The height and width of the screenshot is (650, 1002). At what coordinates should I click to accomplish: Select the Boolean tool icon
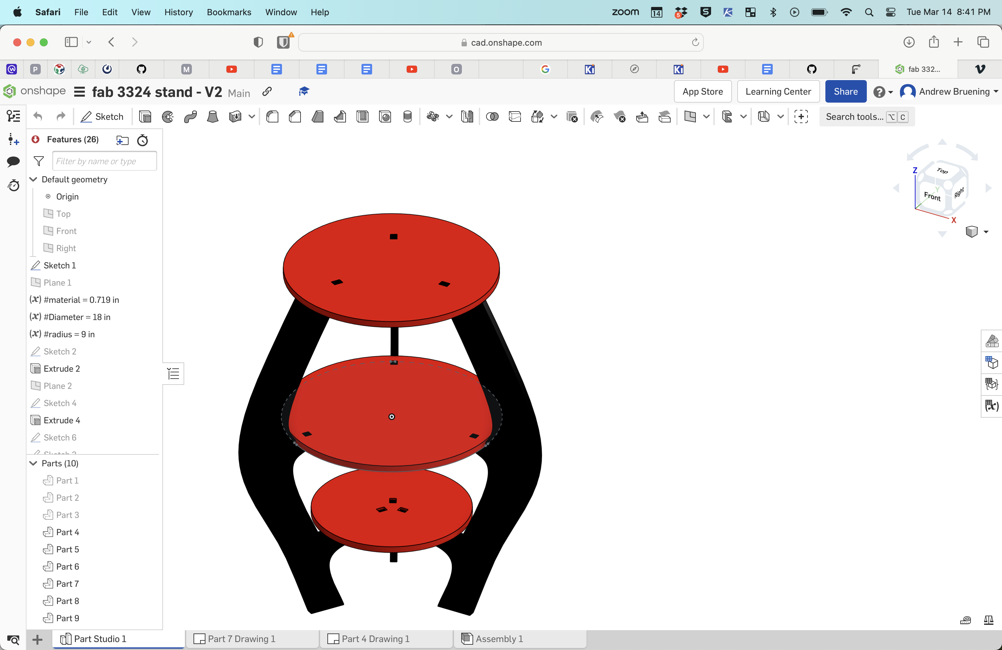coord(492,116)
